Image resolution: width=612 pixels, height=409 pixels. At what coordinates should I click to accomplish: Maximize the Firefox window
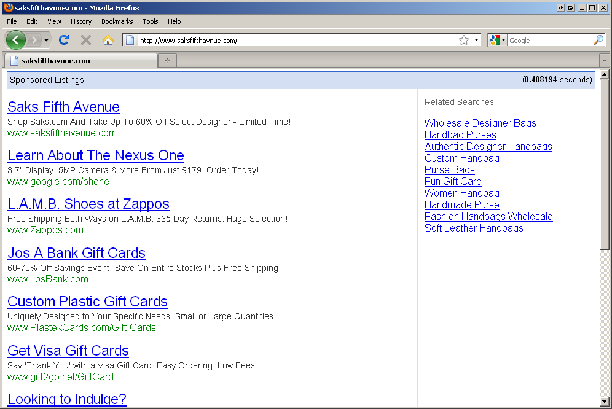tap(592, 7)
